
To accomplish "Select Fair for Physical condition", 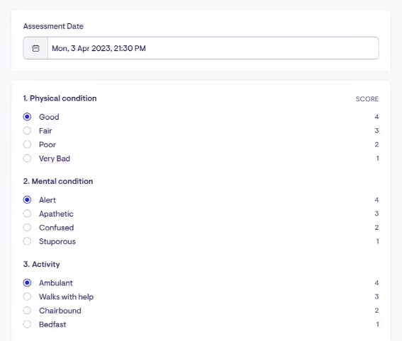I will click(x=27, y=131).
